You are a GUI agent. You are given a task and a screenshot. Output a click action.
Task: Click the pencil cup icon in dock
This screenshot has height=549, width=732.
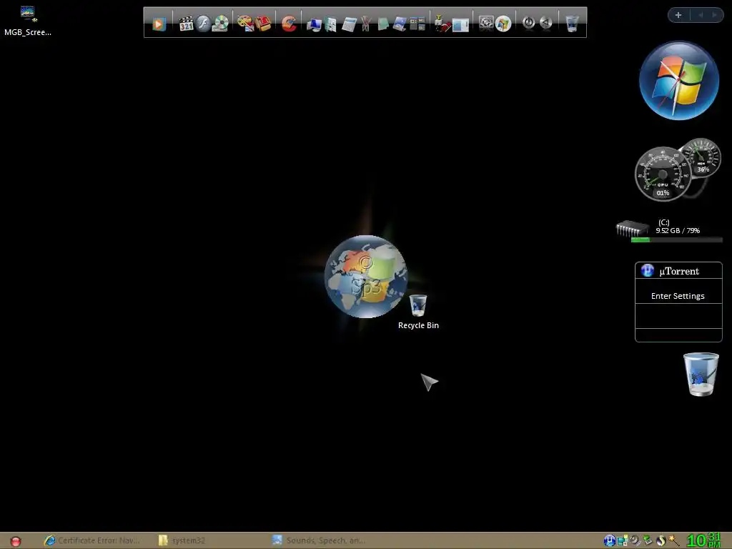click(x=366, y=24)
